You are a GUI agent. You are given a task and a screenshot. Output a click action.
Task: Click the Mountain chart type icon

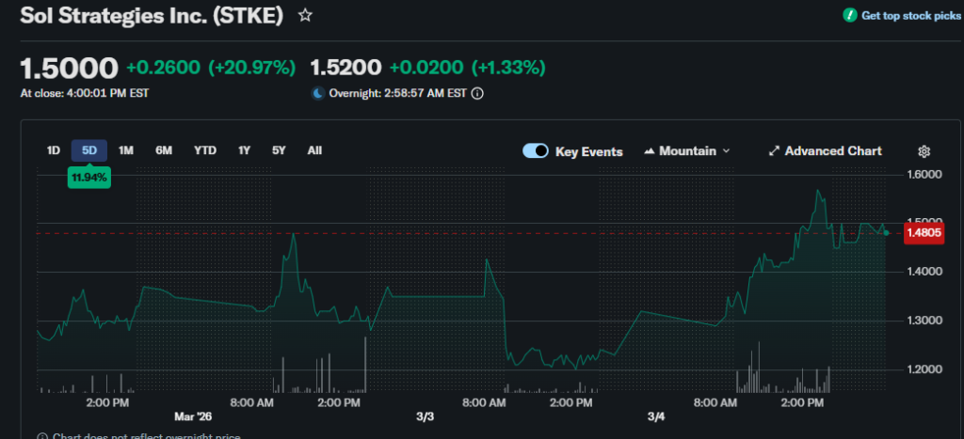point(650,151)
